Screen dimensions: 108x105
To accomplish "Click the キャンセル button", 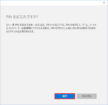I will tap(87, 96).
